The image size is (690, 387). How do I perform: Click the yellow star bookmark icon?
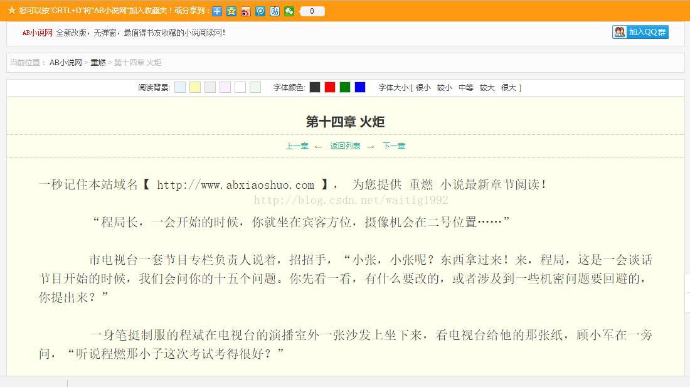(12, 10)
